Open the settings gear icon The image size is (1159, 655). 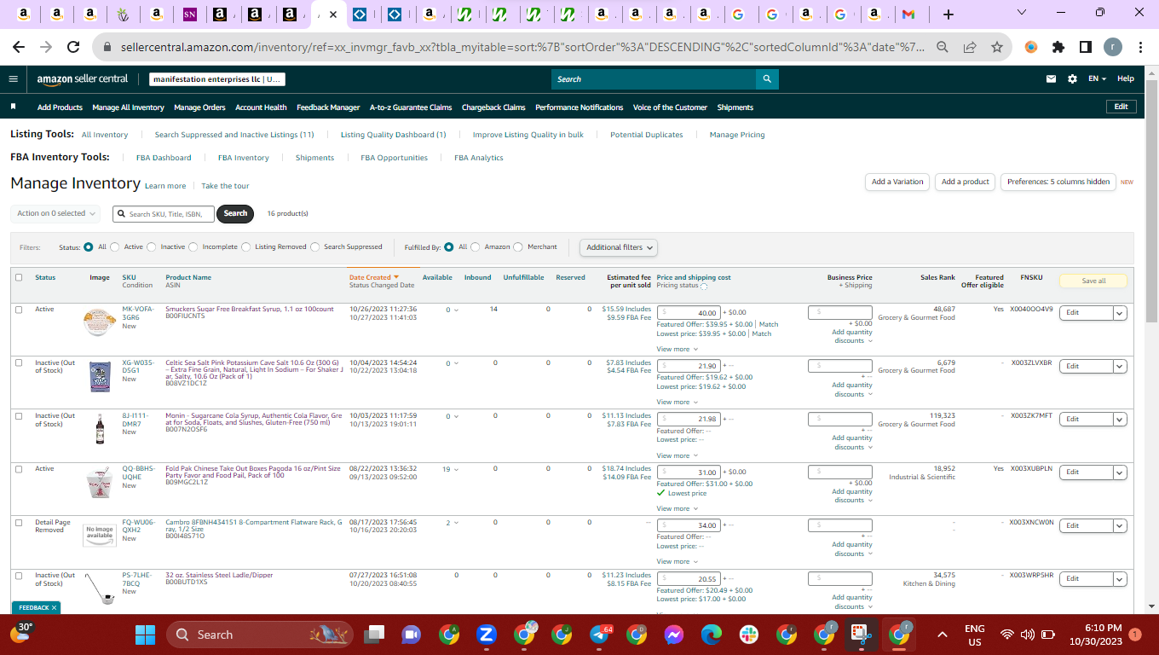[1072, 78]
